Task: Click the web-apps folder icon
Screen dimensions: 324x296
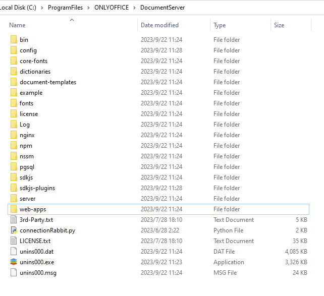Action: click(x=14, y=209)
